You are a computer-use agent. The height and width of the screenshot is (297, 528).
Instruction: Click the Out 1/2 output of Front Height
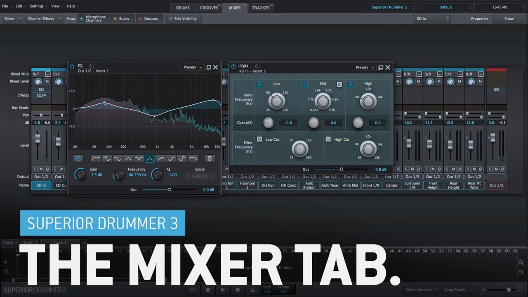[x=433, y=177]
